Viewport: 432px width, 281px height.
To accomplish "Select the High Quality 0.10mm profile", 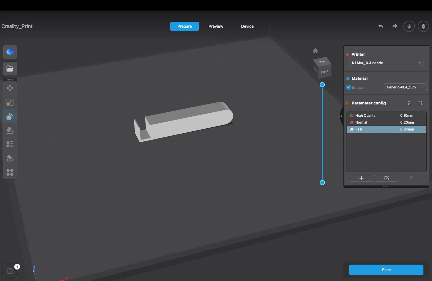I will click(386, 115).
